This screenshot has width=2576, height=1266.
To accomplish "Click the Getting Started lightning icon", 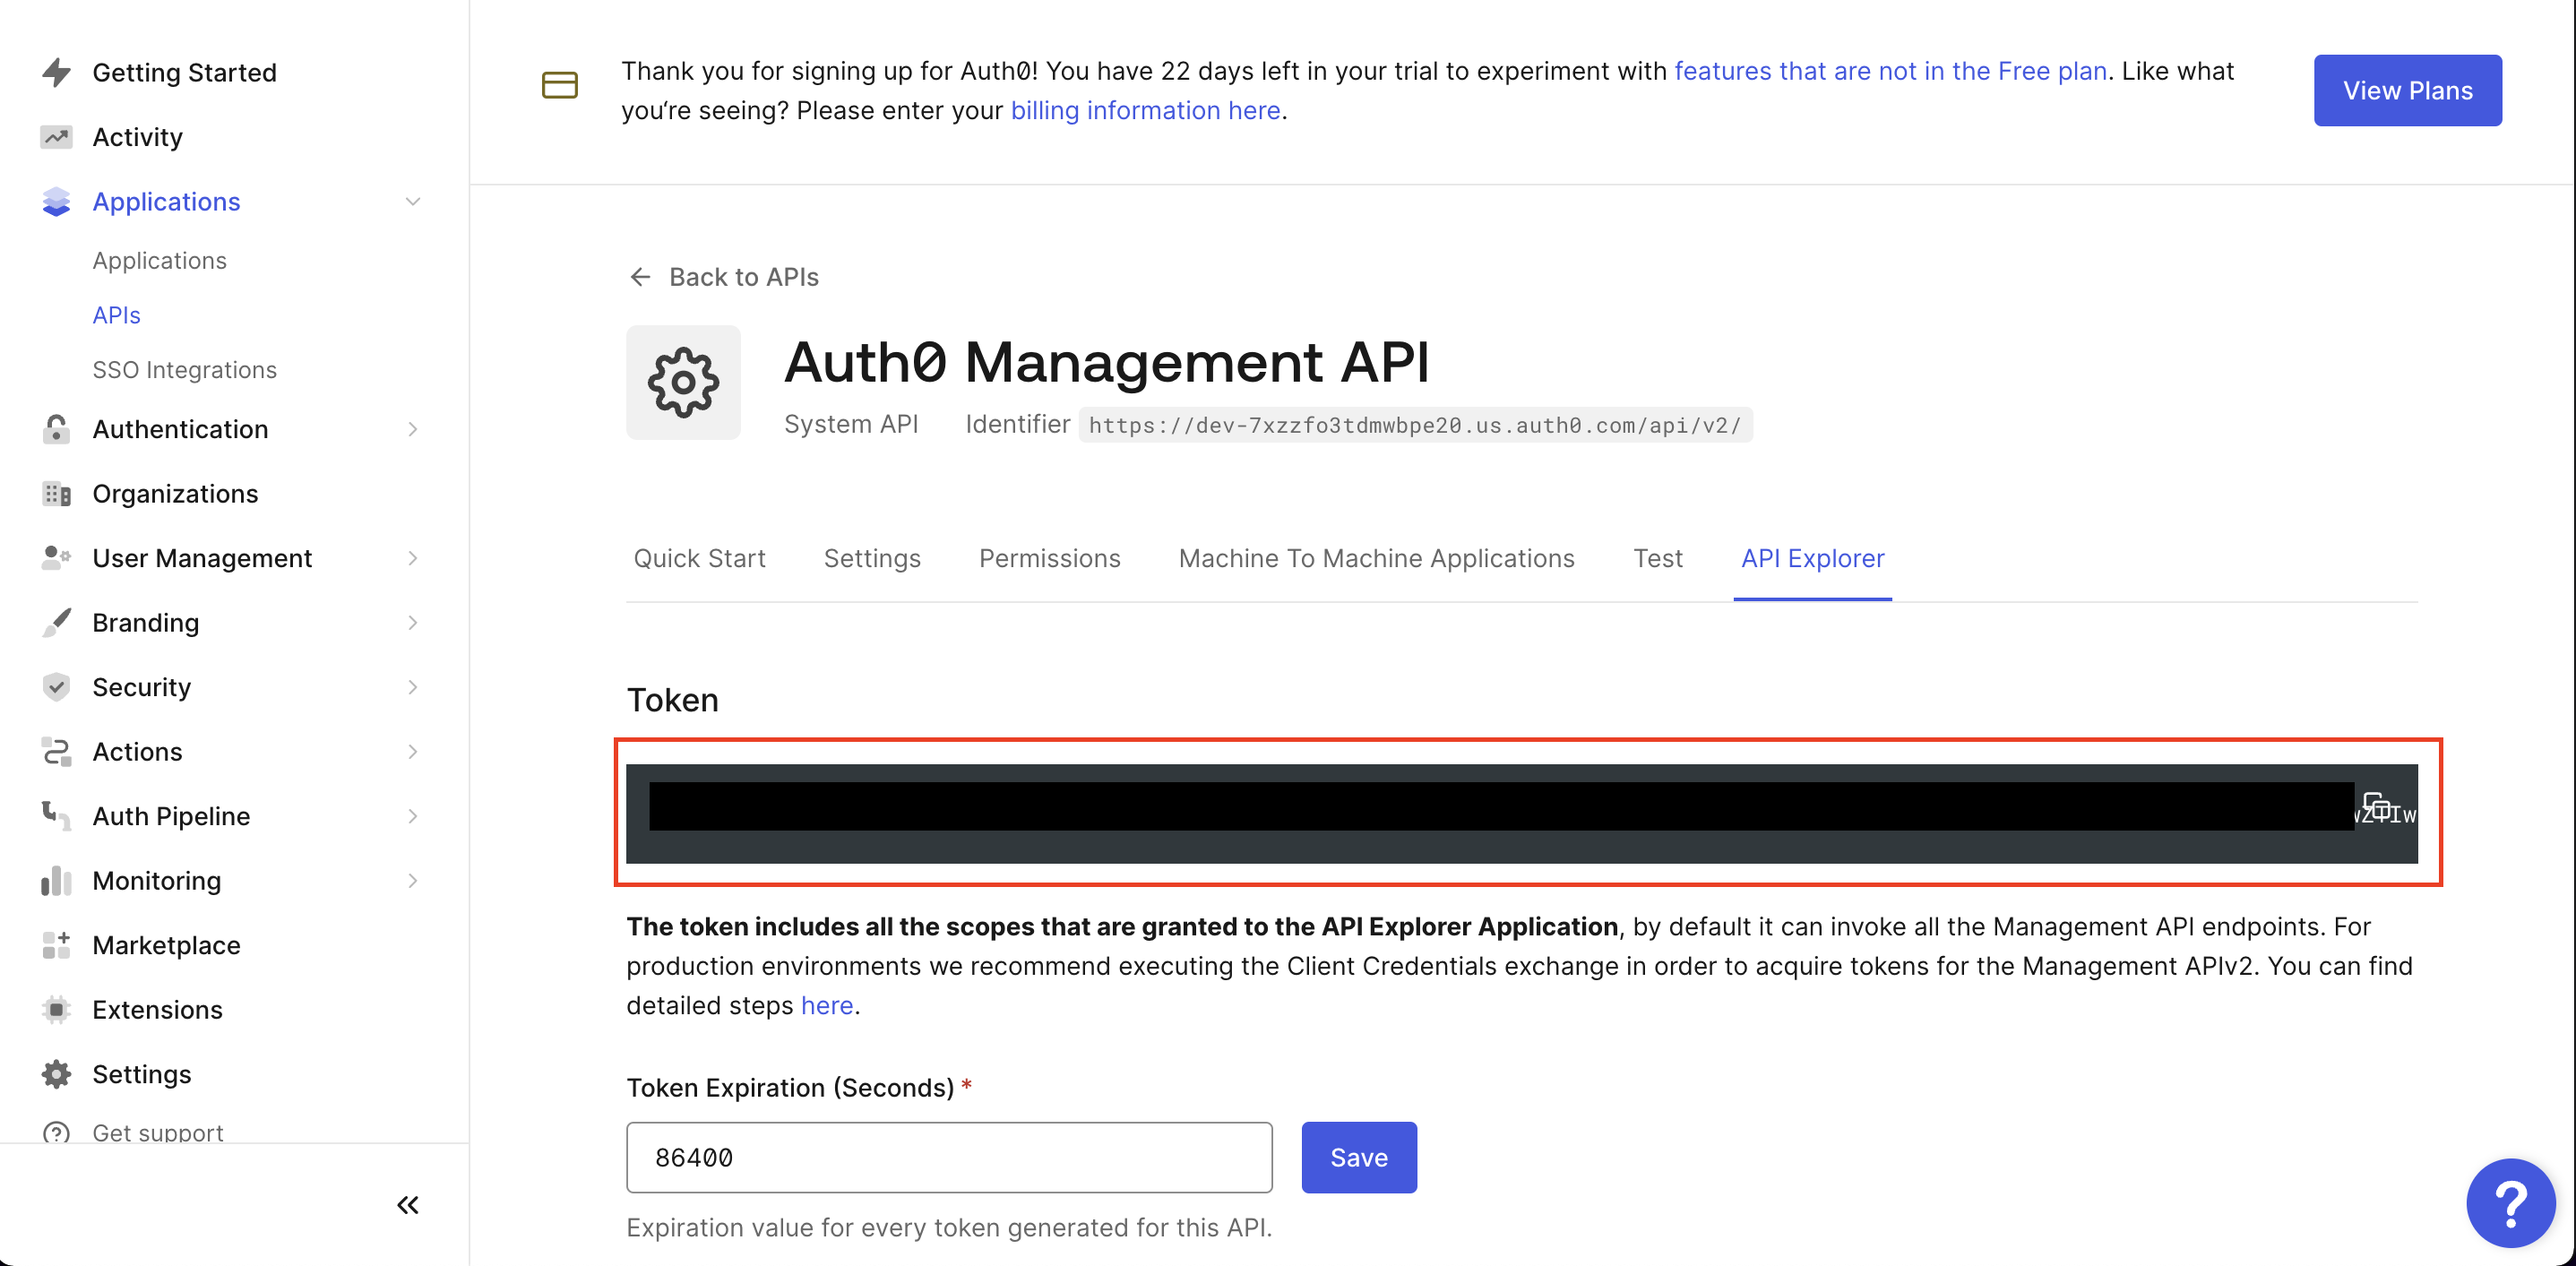I will point(56,71).
